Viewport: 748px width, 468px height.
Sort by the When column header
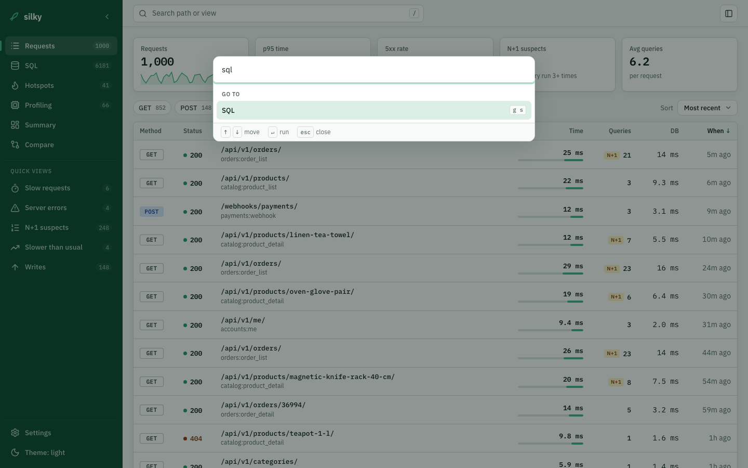pyautogui.click(x=718, y=131)
